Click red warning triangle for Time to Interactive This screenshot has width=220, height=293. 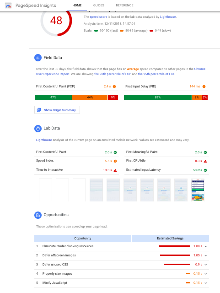115,170
